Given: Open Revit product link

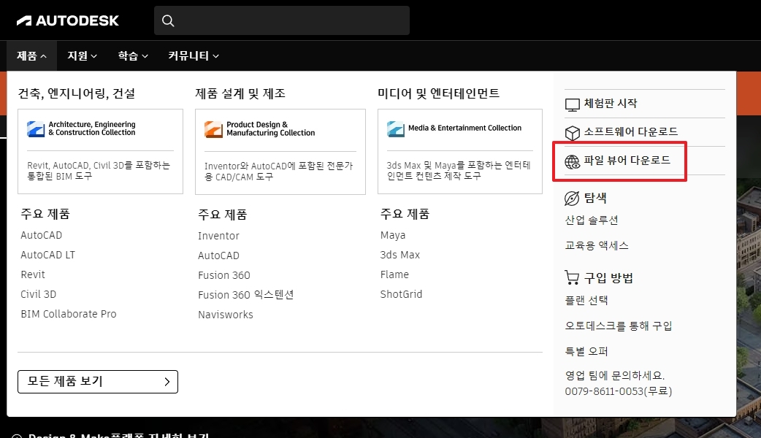Looking at the screenshot, I should click(x=33, y=274).
